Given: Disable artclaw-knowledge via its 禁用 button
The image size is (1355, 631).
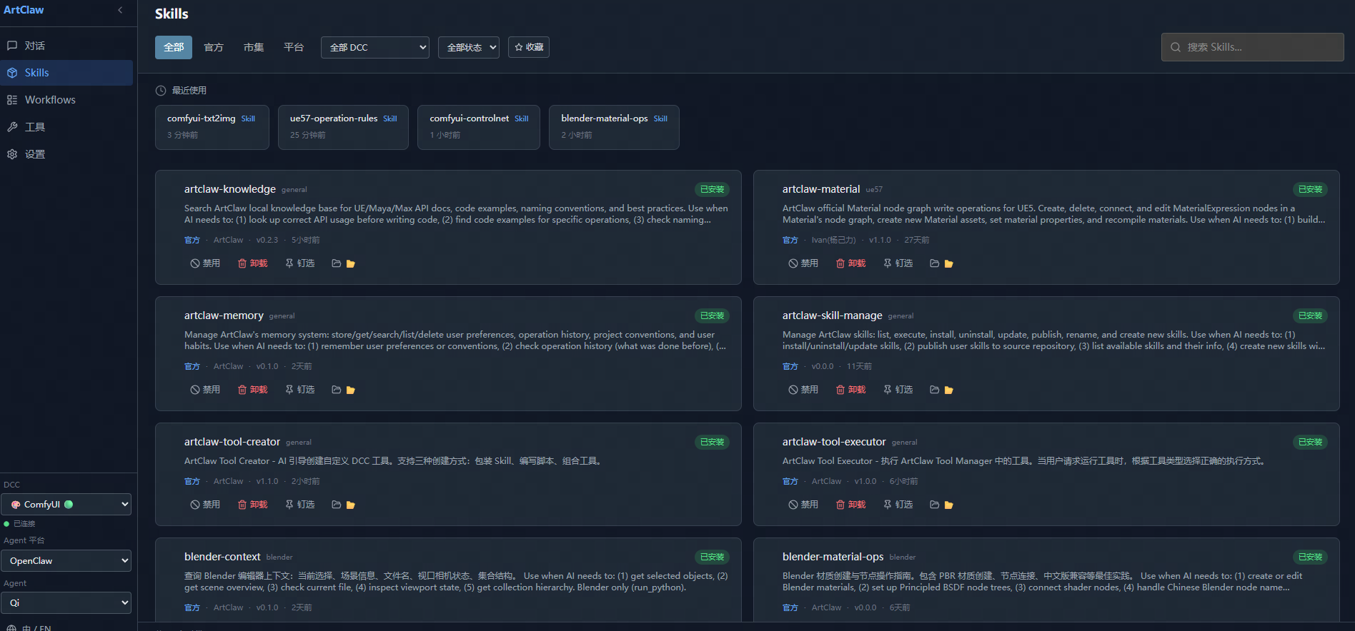Looking at the screenshot, I should (205, 263).
